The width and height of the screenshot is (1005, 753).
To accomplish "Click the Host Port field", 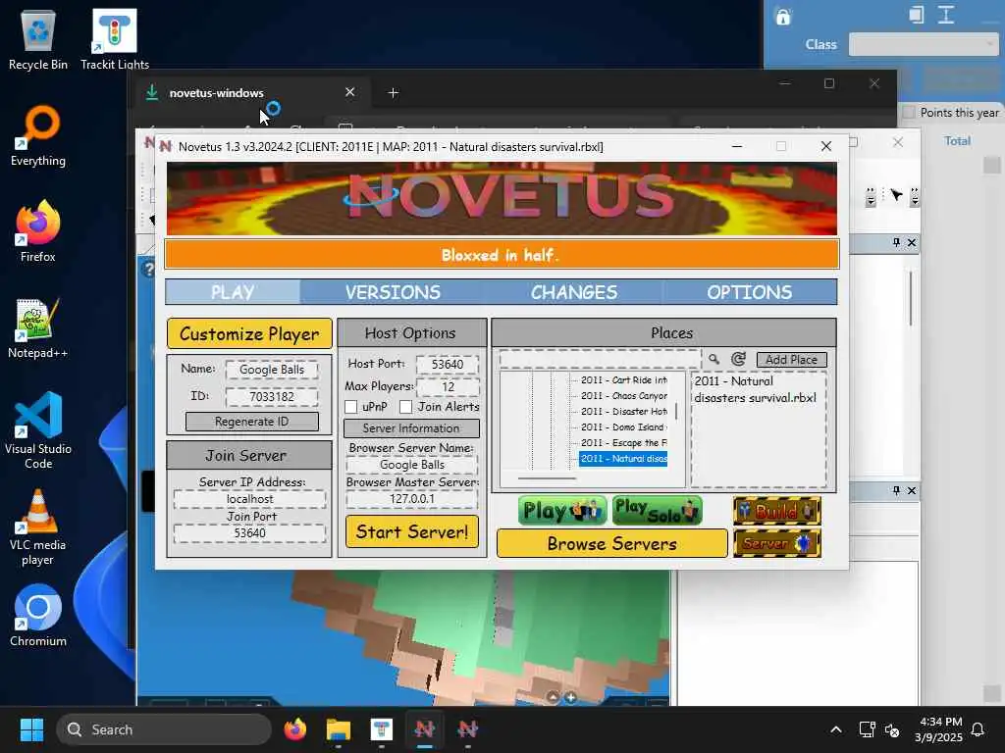I will [x=448, y=365].
